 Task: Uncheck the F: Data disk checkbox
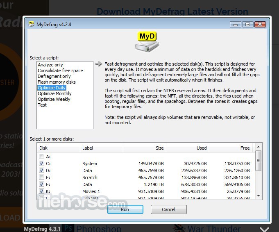pos(41,184)
